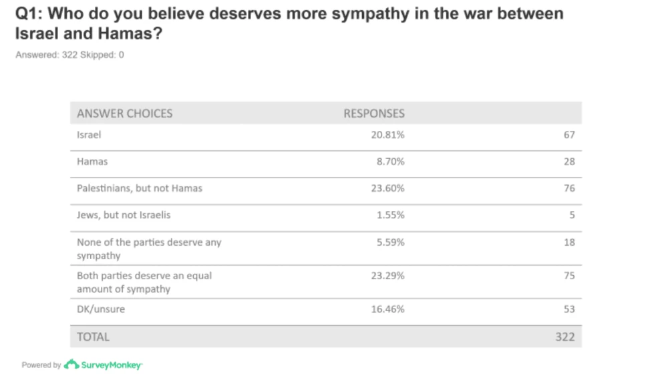The image size is (668, 376).
Task: Click "None of the parties deserve any sympathy"
Action: pos(149,248)
